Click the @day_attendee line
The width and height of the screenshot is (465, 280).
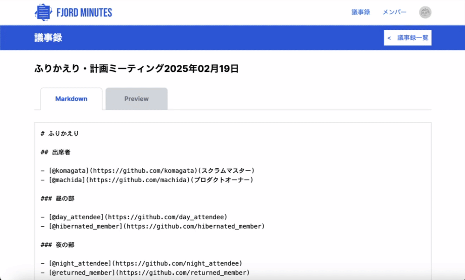click(134, 217)
